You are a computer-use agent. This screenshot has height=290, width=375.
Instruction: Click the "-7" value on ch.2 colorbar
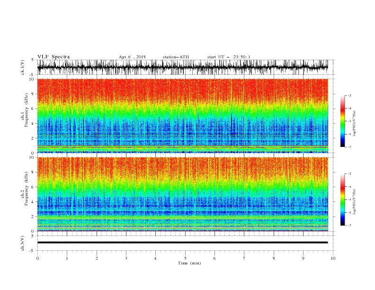349,226
